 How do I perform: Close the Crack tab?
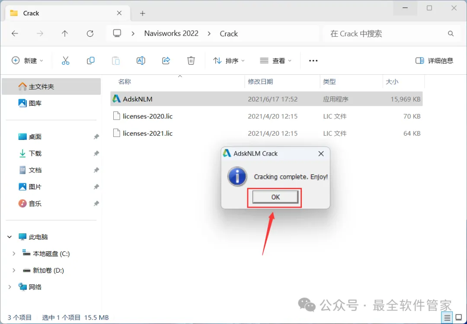coord(119,13)
